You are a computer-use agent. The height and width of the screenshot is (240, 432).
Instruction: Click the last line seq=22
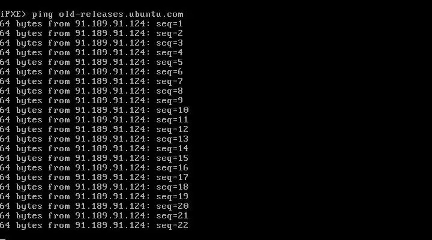click(94, 226)
